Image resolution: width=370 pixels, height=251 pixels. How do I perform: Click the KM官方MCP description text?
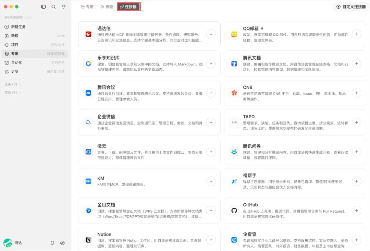click(122, 184)
